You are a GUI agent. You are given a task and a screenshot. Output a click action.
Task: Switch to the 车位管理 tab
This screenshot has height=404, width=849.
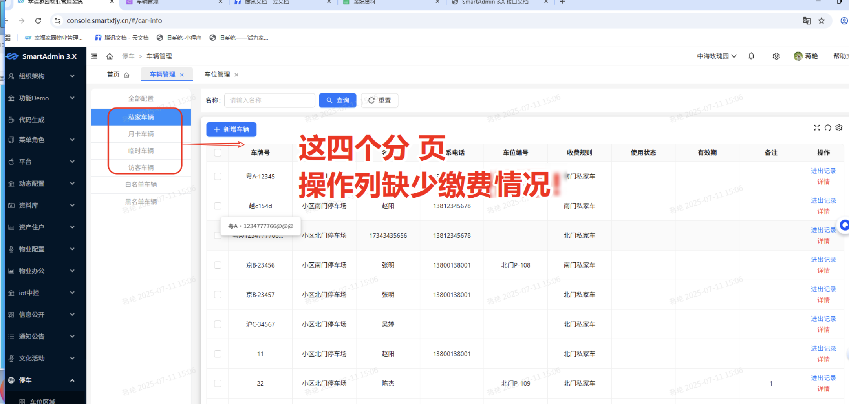(x=217, y=74)
